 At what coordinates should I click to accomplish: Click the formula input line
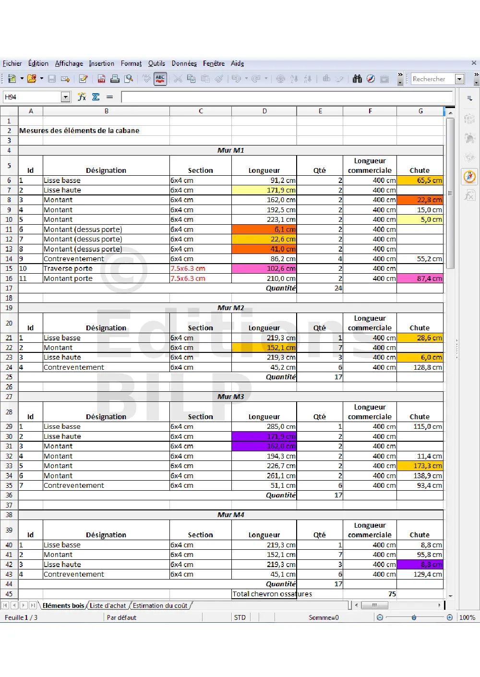point(287,97)
